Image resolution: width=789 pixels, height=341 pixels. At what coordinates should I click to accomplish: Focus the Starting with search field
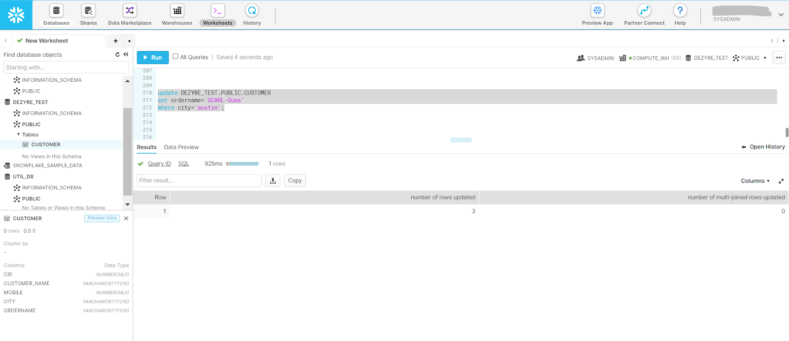coord(66,68)
